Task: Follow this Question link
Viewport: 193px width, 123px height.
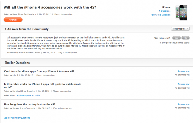Action: point(160,15)
